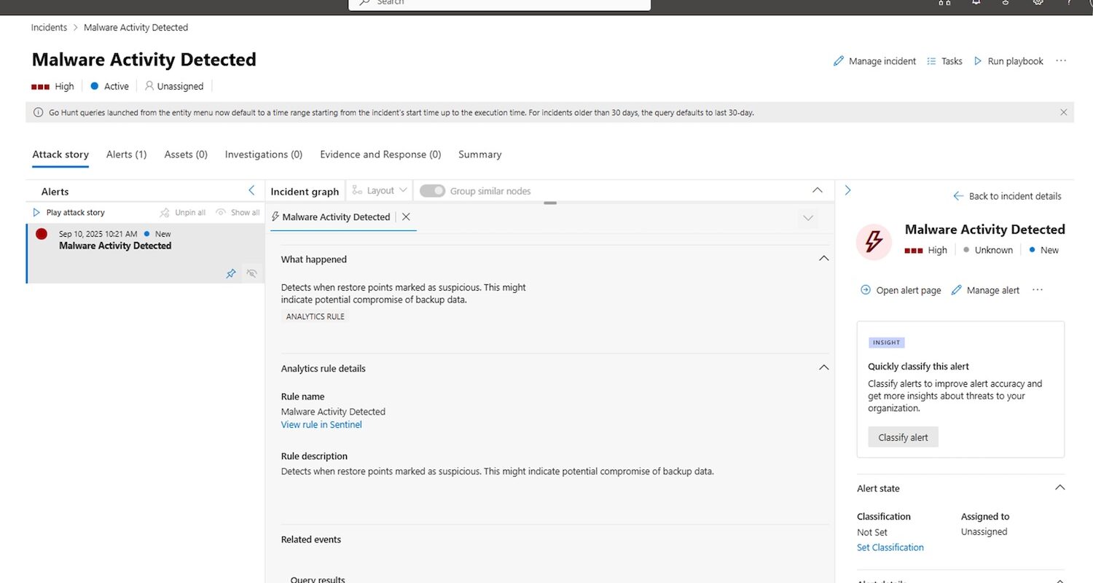1093x583 pixels.
Task: Open the Tasks list icon
Action: 931,61
